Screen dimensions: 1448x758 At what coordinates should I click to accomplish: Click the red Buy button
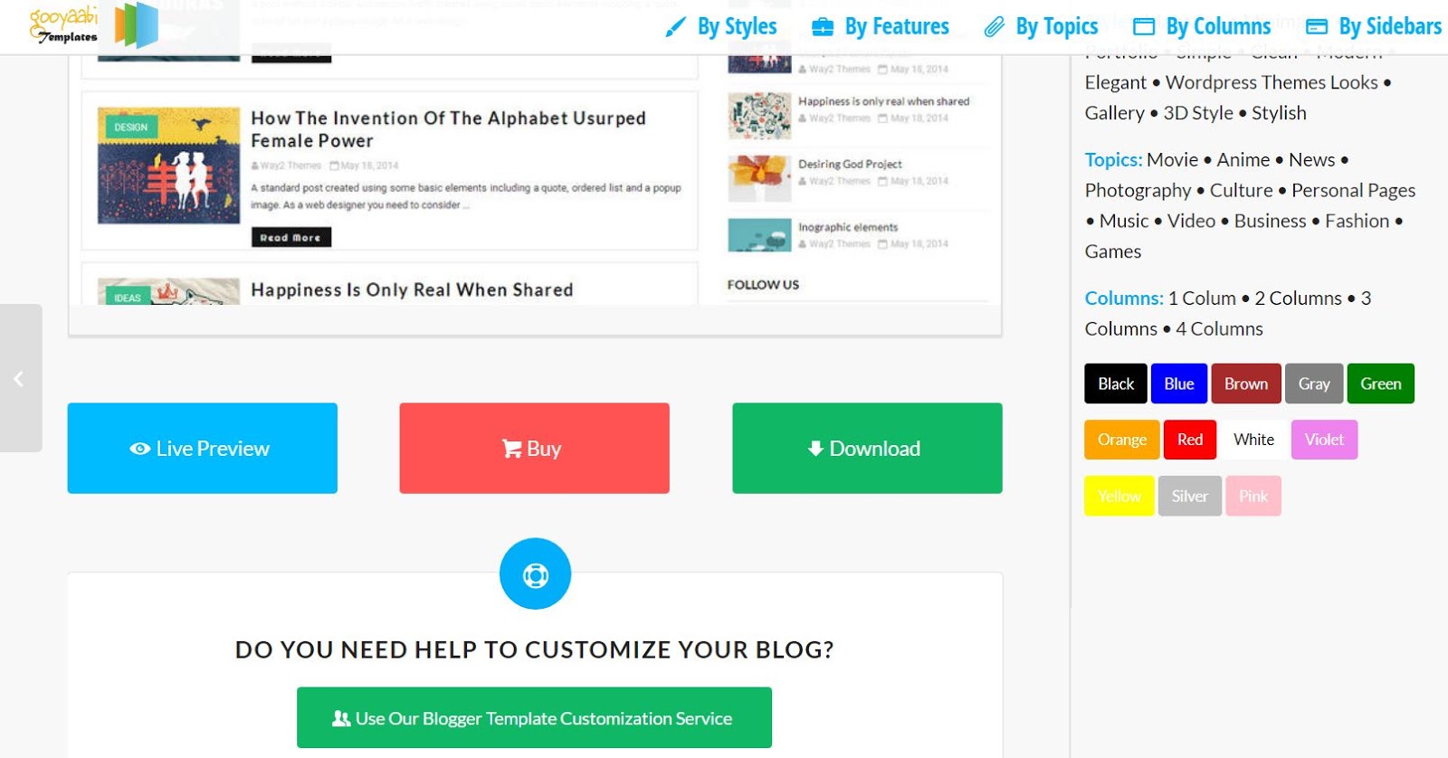(x=534, y=448)
